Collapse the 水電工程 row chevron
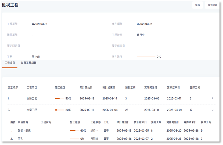 (x=213, y=110)
